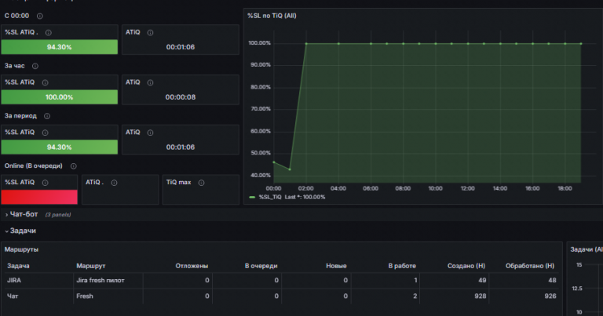Click the 12:00 label on the time axis
603x316 pixels.
tap(468, 188)
